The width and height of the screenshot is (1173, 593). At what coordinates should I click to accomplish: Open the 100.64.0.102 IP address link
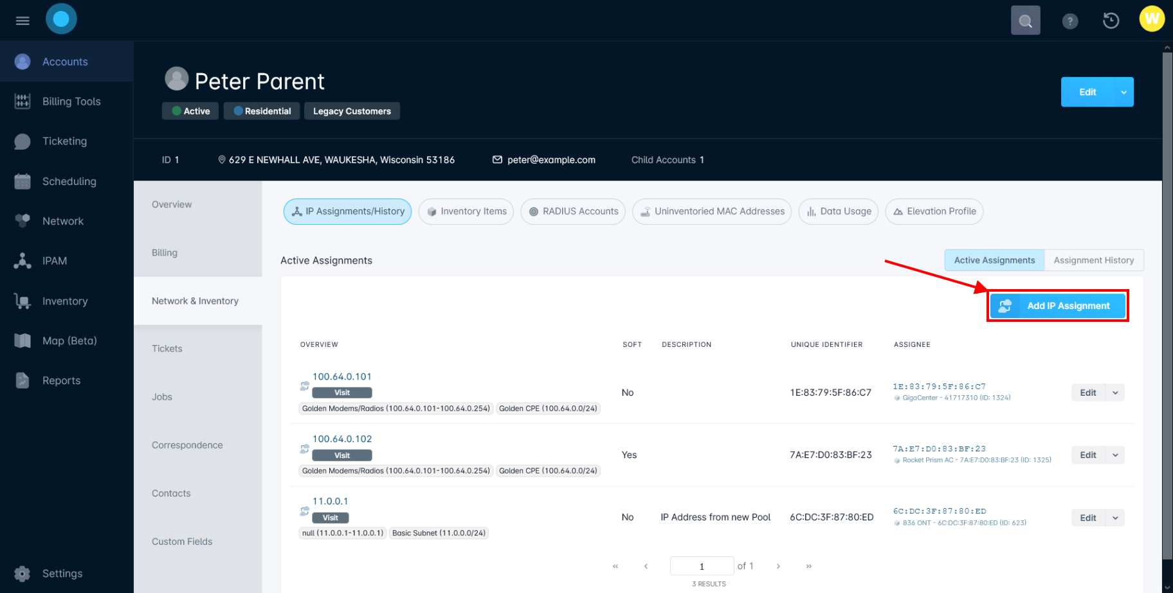point(342,438)
